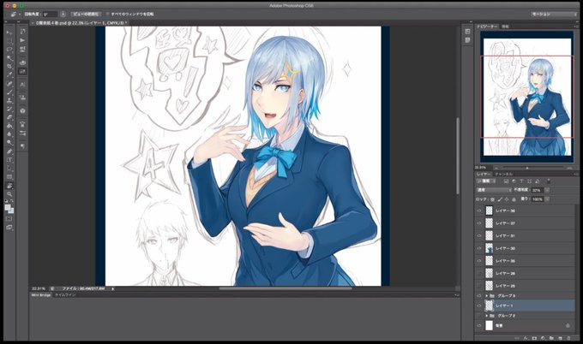The height and width of the screenshot is (344, 583).
Task: Select layer row レイヤー 30
Action: click(x=526, y=248)
